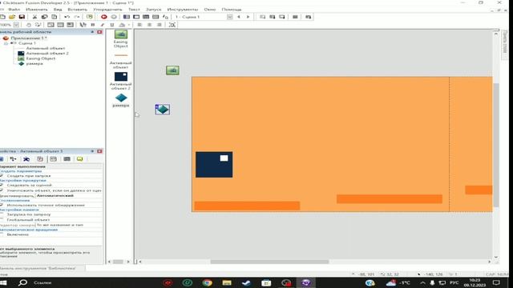The width and height of the screenshot is (513, 288).
Task: Click the vertical scrollbar of the frame editor
Action: pos(496,145)
